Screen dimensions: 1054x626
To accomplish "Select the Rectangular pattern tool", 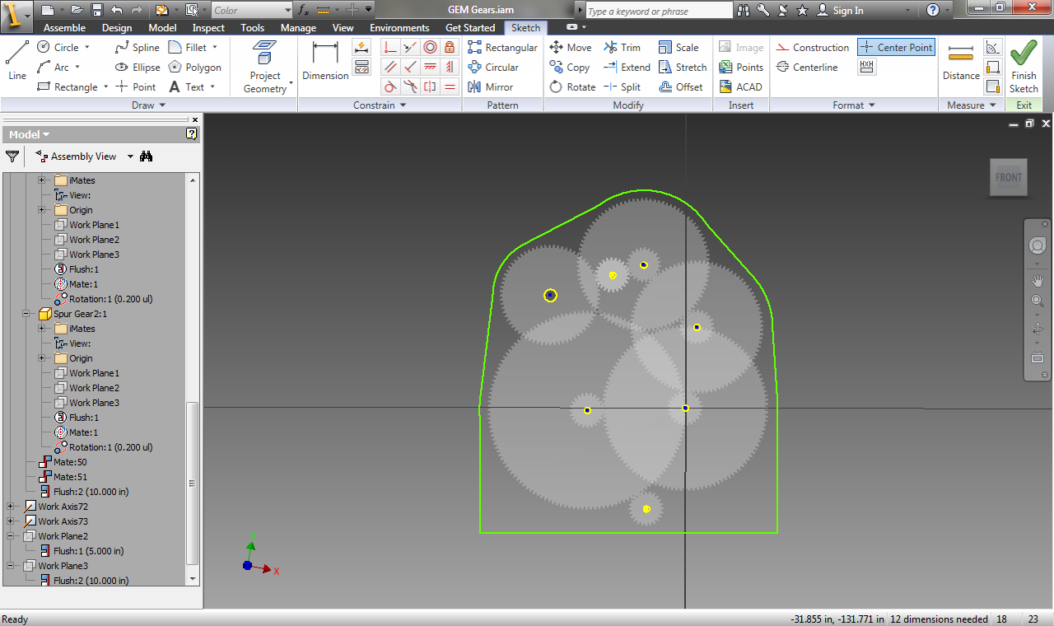I will [x=502, y=47].
